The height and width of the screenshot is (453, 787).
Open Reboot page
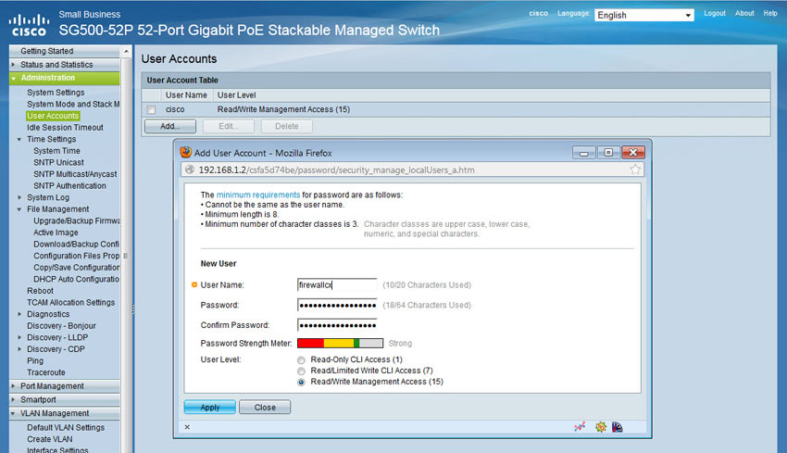[x=40, y=291]
